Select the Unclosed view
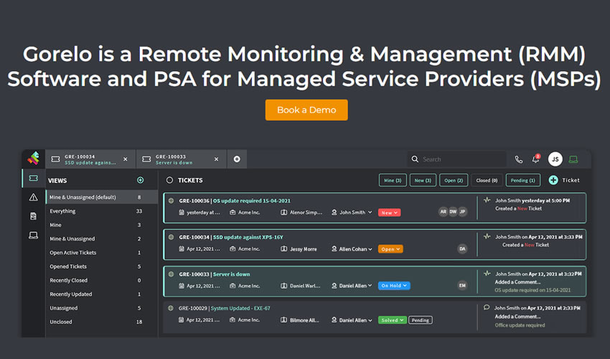The height and width of the screenshot is (359, 610). point(101,322)
